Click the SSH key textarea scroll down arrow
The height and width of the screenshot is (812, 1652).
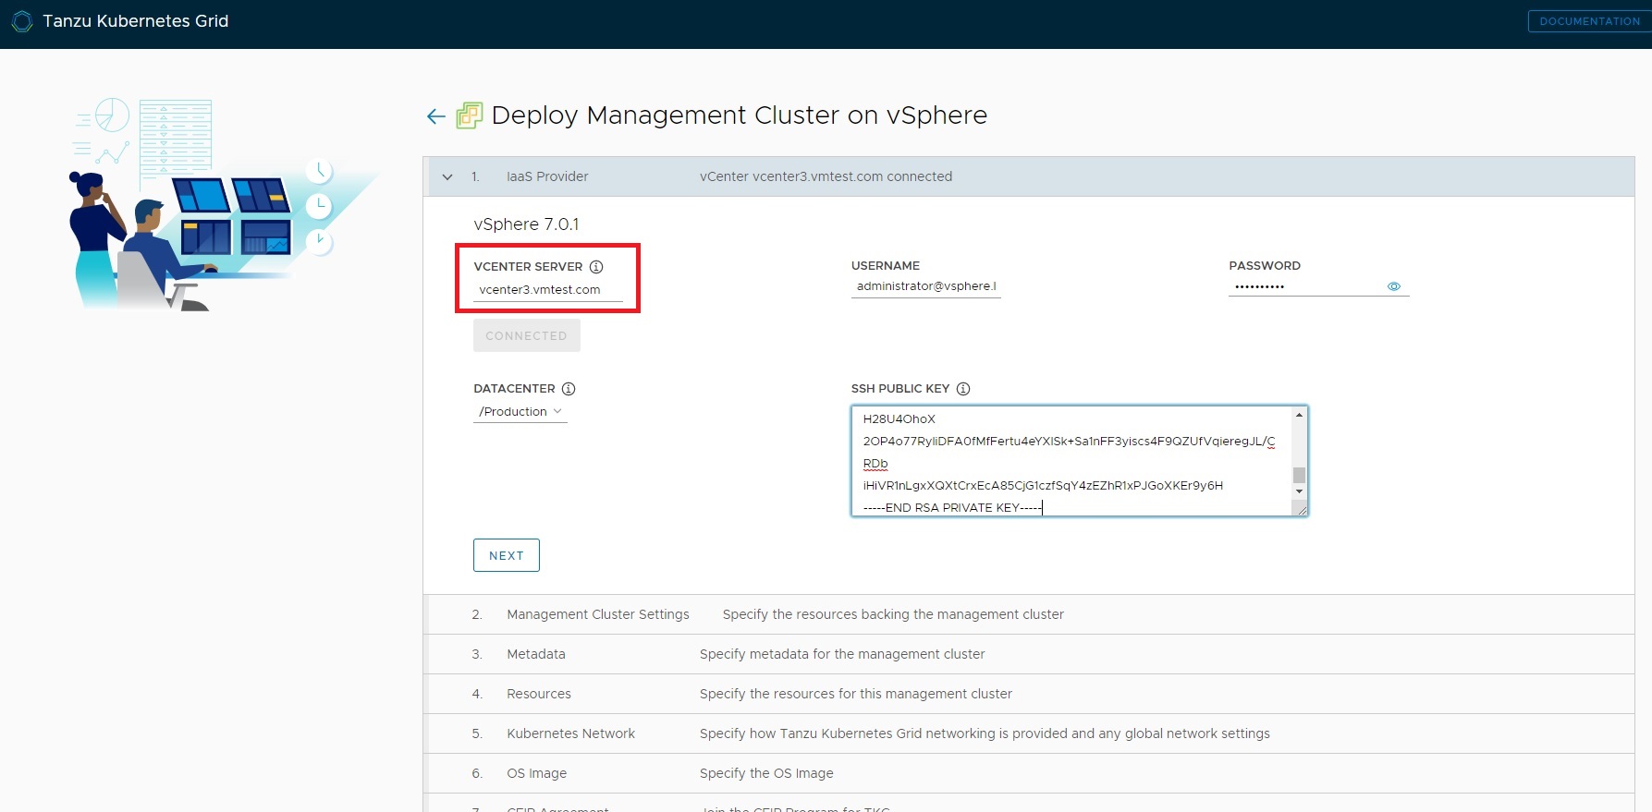(x=1299, y=491)
